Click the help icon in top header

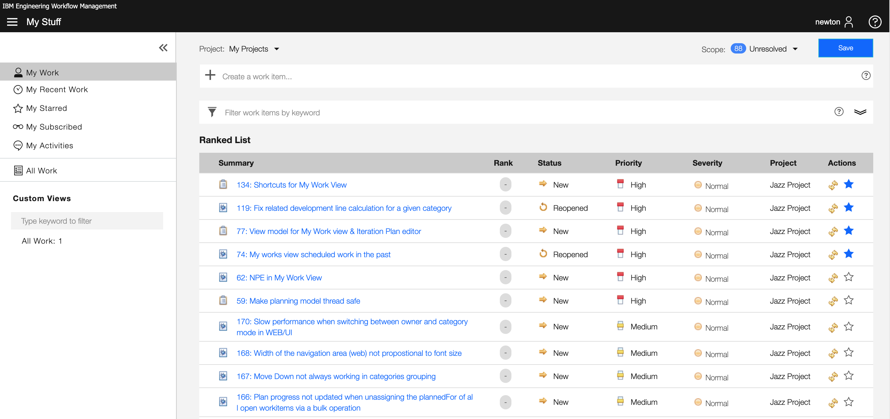point(875,22)
